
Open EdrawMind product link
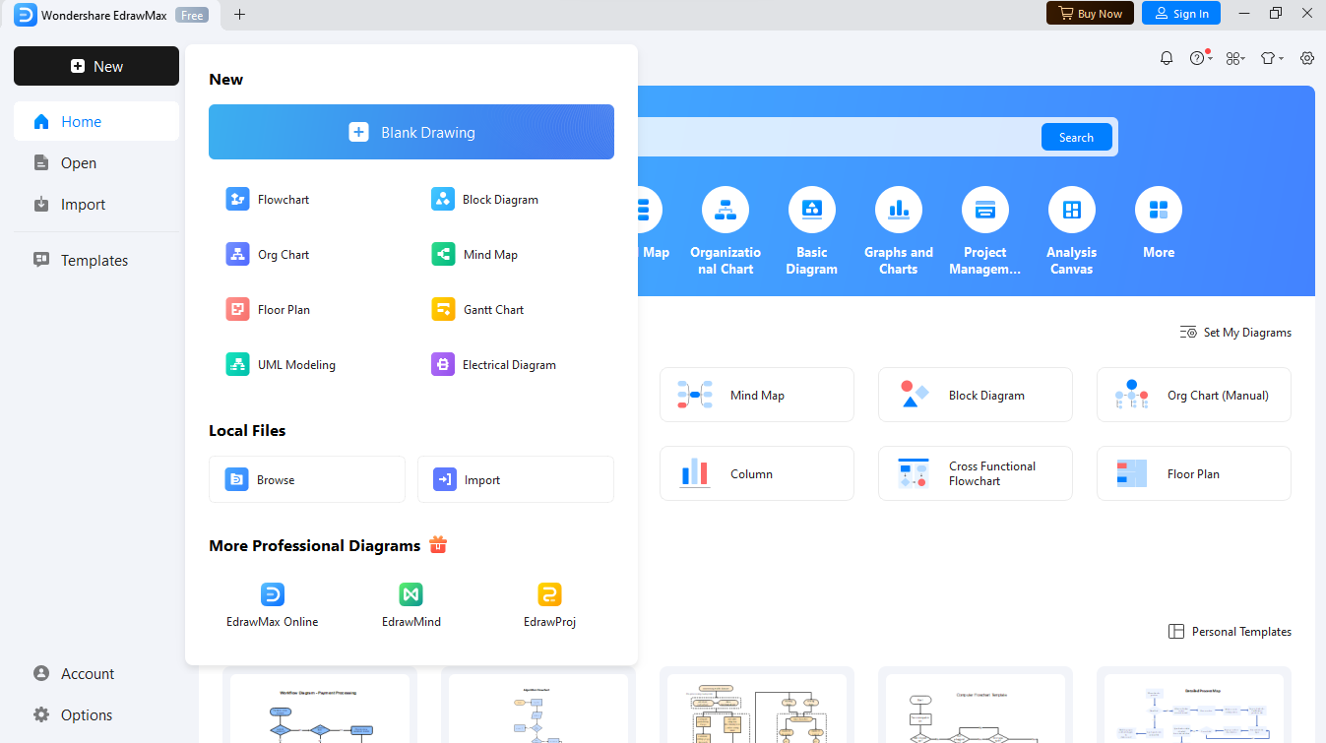click(411, 605)
